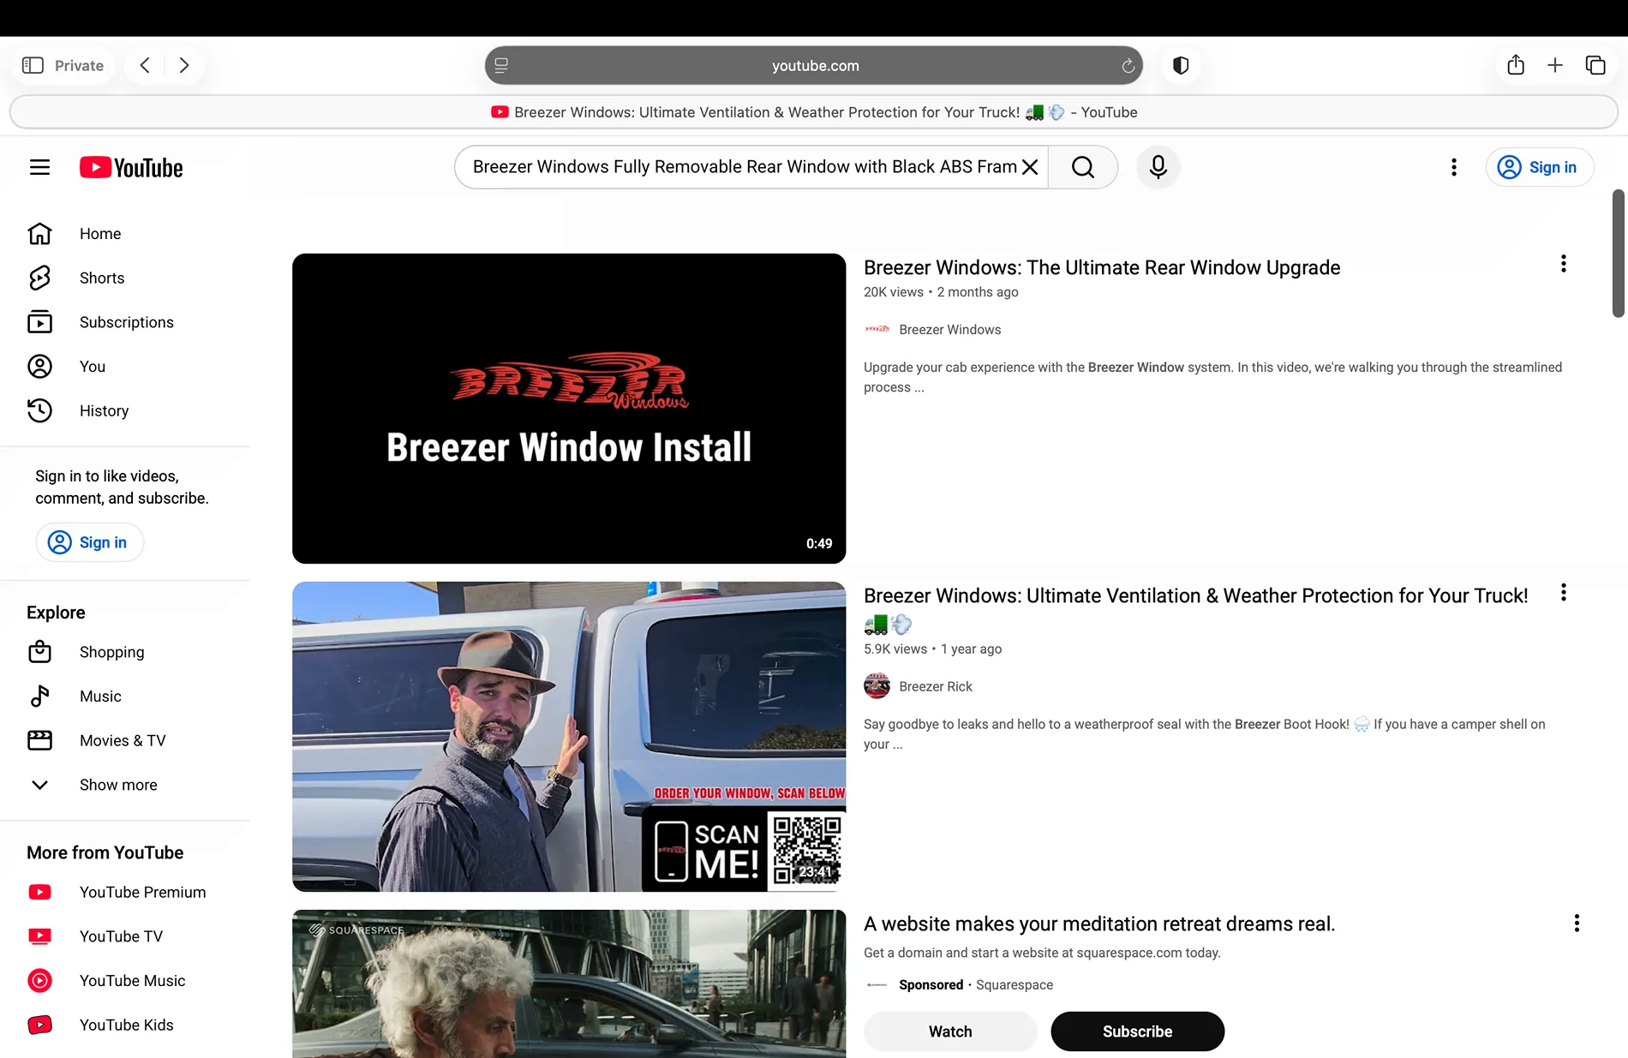Open 'Ultimate Ventilation & Weather Protection' video title
Viewport: 1628px width, 1058px height.
point(1195,596)
